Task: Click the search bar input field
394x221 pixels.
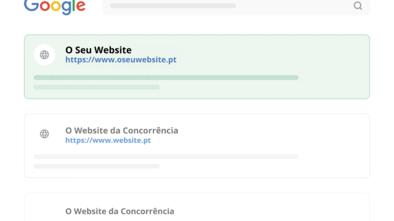Action: (x=236, y=7)
